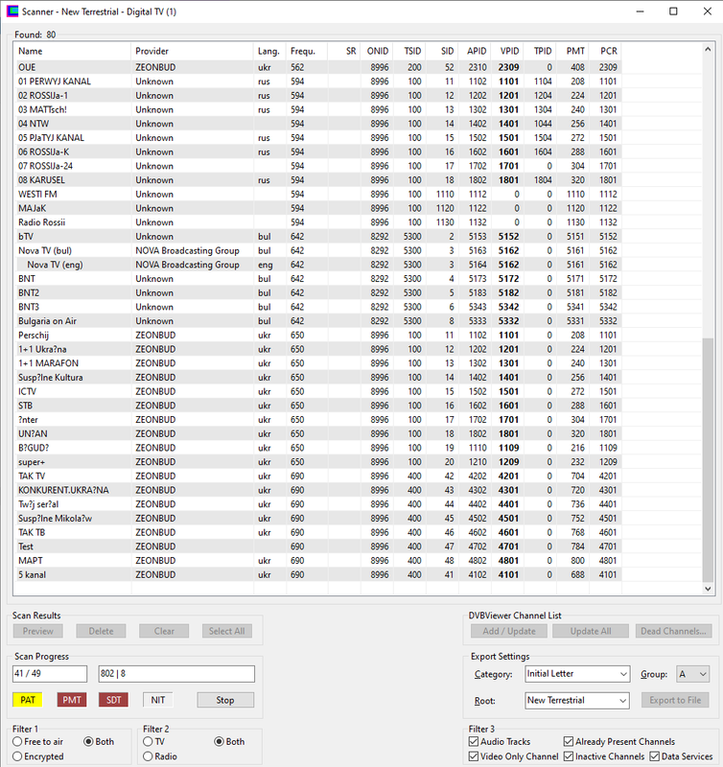Image resolution: width=723 pixels, height=767 pixels.
Task: Select the Bulgaria on Air row
Action: click(x=318, y=321)
